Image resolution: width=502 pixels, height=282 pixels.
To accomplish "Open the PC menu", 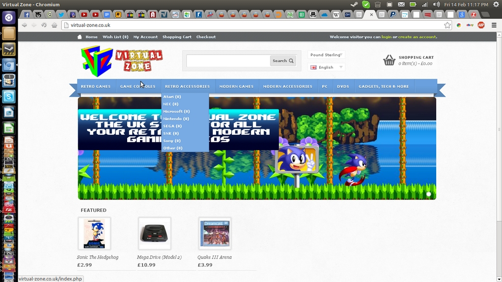I will tap(325, 86).
